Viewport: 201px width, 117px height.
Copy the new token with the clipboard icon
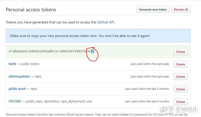coord(92,51)
